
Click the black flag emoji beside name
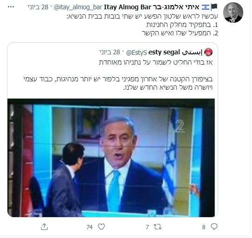[214, 7]
